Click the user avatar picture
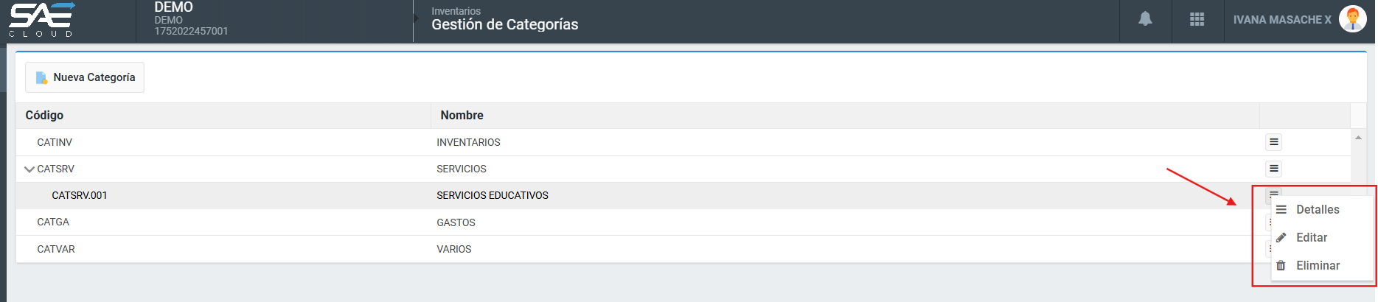 click(x=1352, y=19)
